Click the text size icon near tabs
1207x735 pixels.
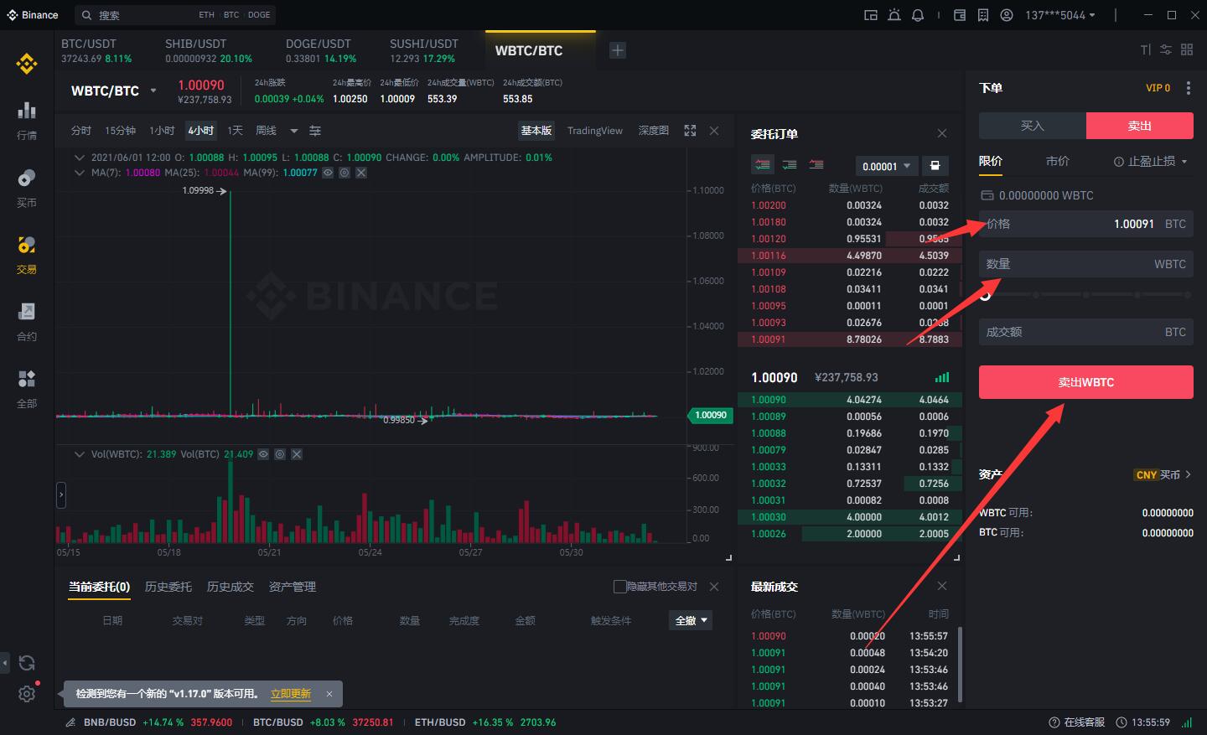click(1146, 50)
